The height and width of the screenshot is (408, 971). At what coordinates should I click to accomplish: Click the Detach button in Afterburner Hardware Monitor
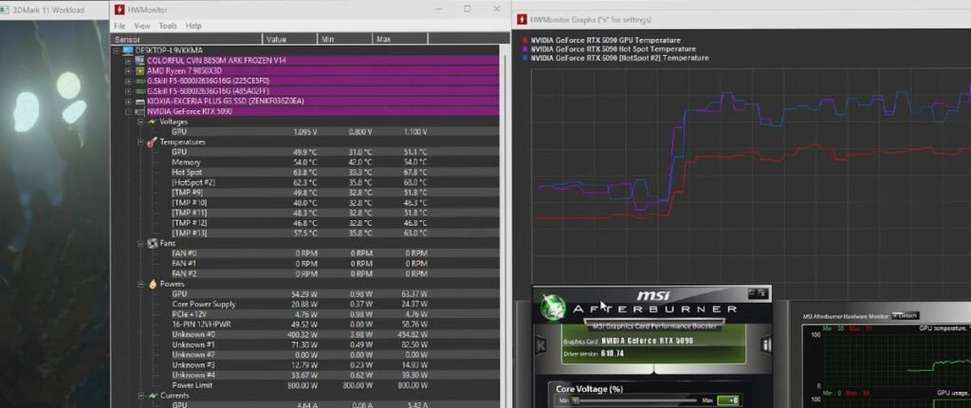pyautogui.click(x=906, y=316)
